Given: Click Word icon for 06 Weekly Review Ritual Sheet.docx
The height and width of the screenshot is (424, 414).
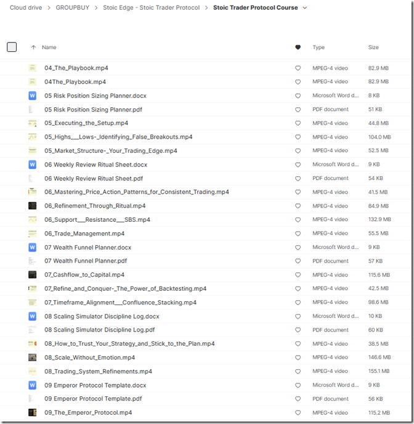Looking at the screenshot, I should 33,165.
